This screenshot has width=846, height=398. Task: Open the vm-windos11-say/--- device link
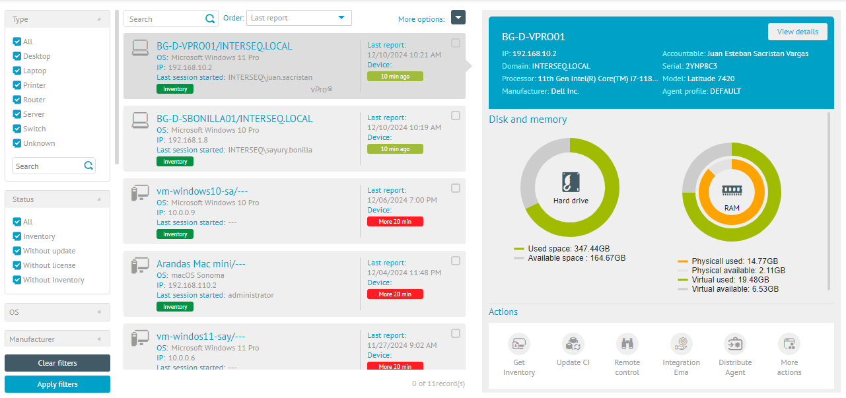(201, 337)
